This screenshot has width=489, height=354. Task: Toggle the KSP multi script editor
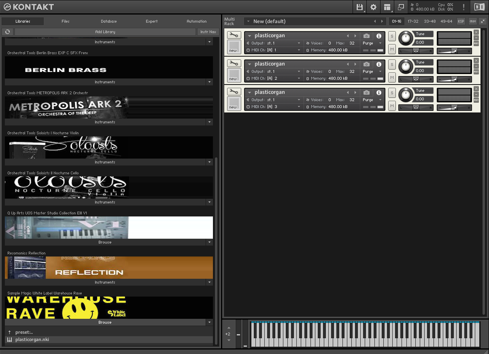point(461,21)
